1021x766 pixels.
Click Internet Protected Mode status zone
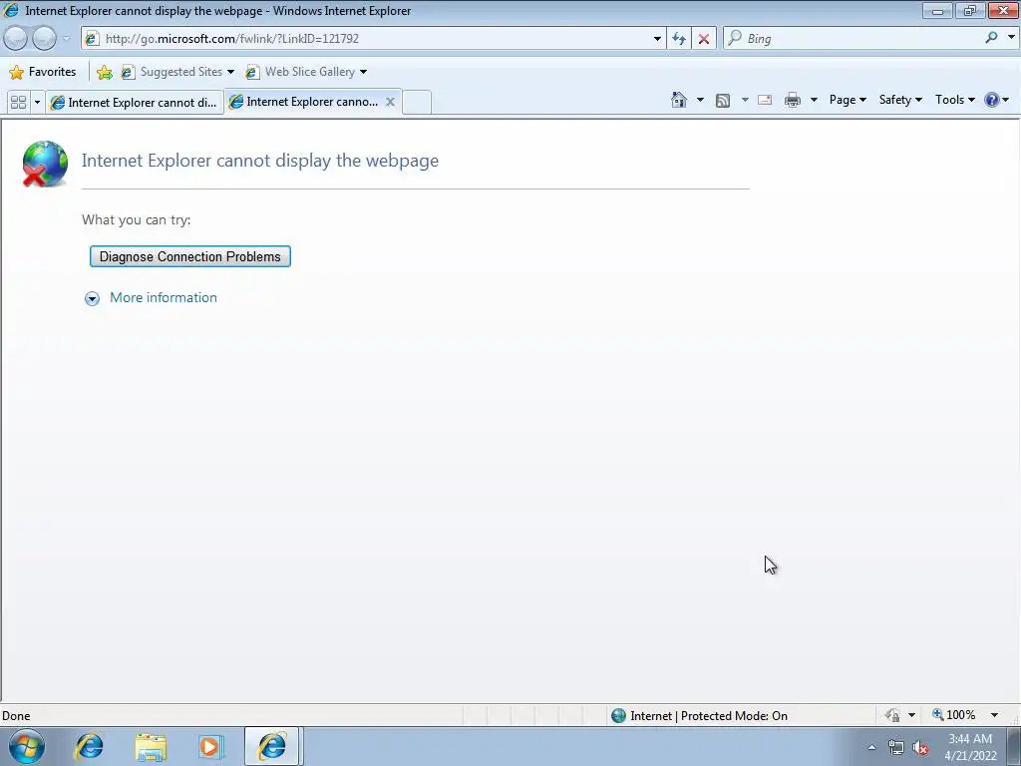click(701, 716)
